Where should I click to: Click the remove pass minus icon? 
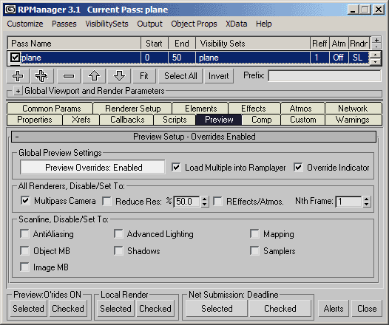coord(69,76)
